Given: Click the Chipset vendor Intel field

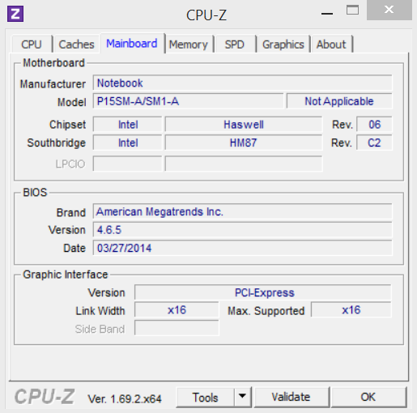Looking at the screenshot, I should pos(127,125).
